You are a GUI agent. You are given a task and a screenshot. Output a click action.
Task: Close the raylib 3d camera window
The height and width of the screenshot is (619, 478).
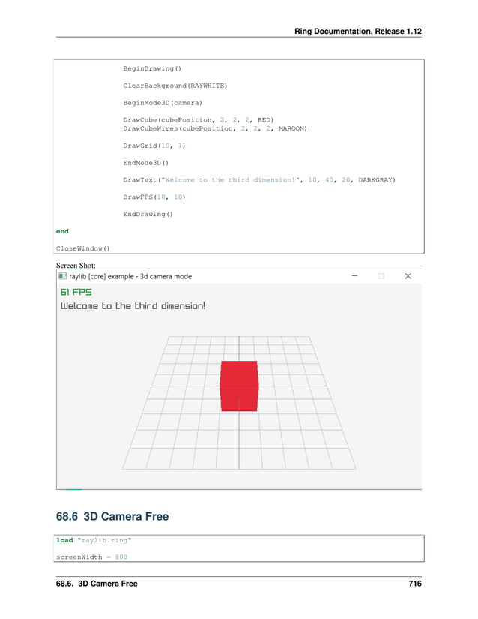tap(408, 276)
